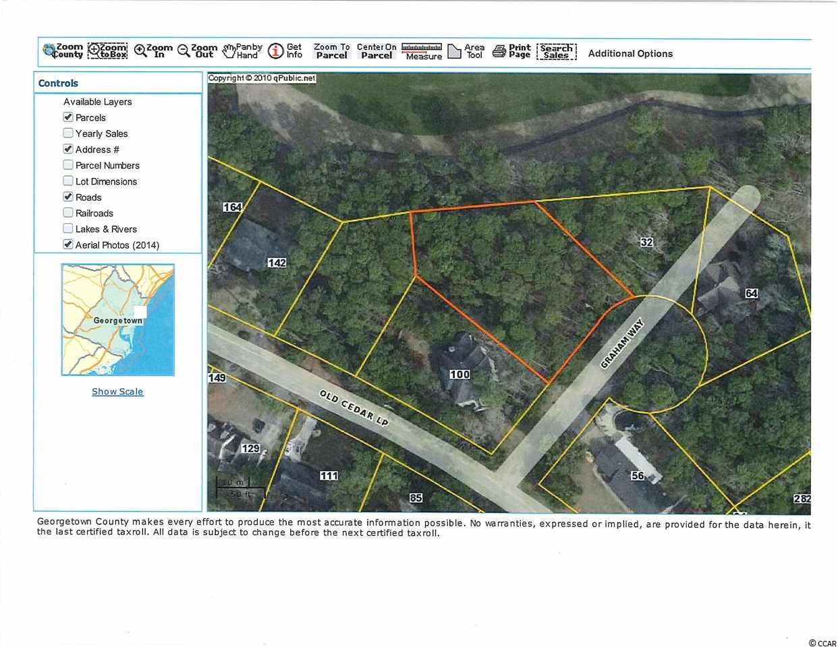The image size is (838, 647).
Task: Click the Zoom County tool
Action: 62,51
